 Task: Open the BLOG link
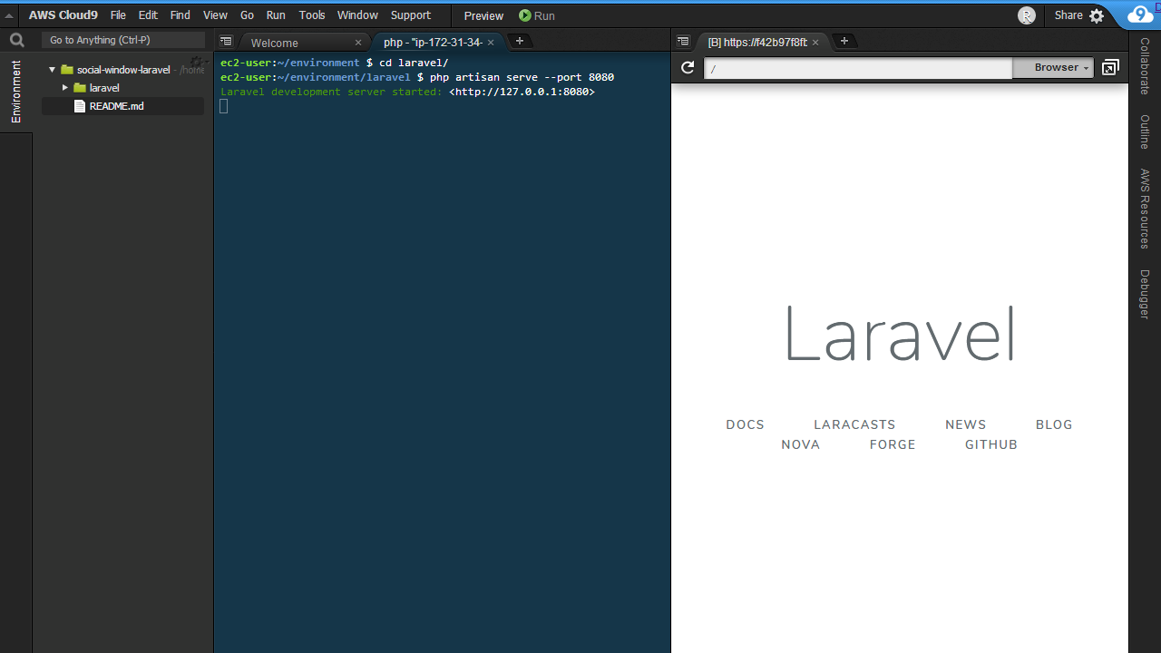click(1054, 424)
